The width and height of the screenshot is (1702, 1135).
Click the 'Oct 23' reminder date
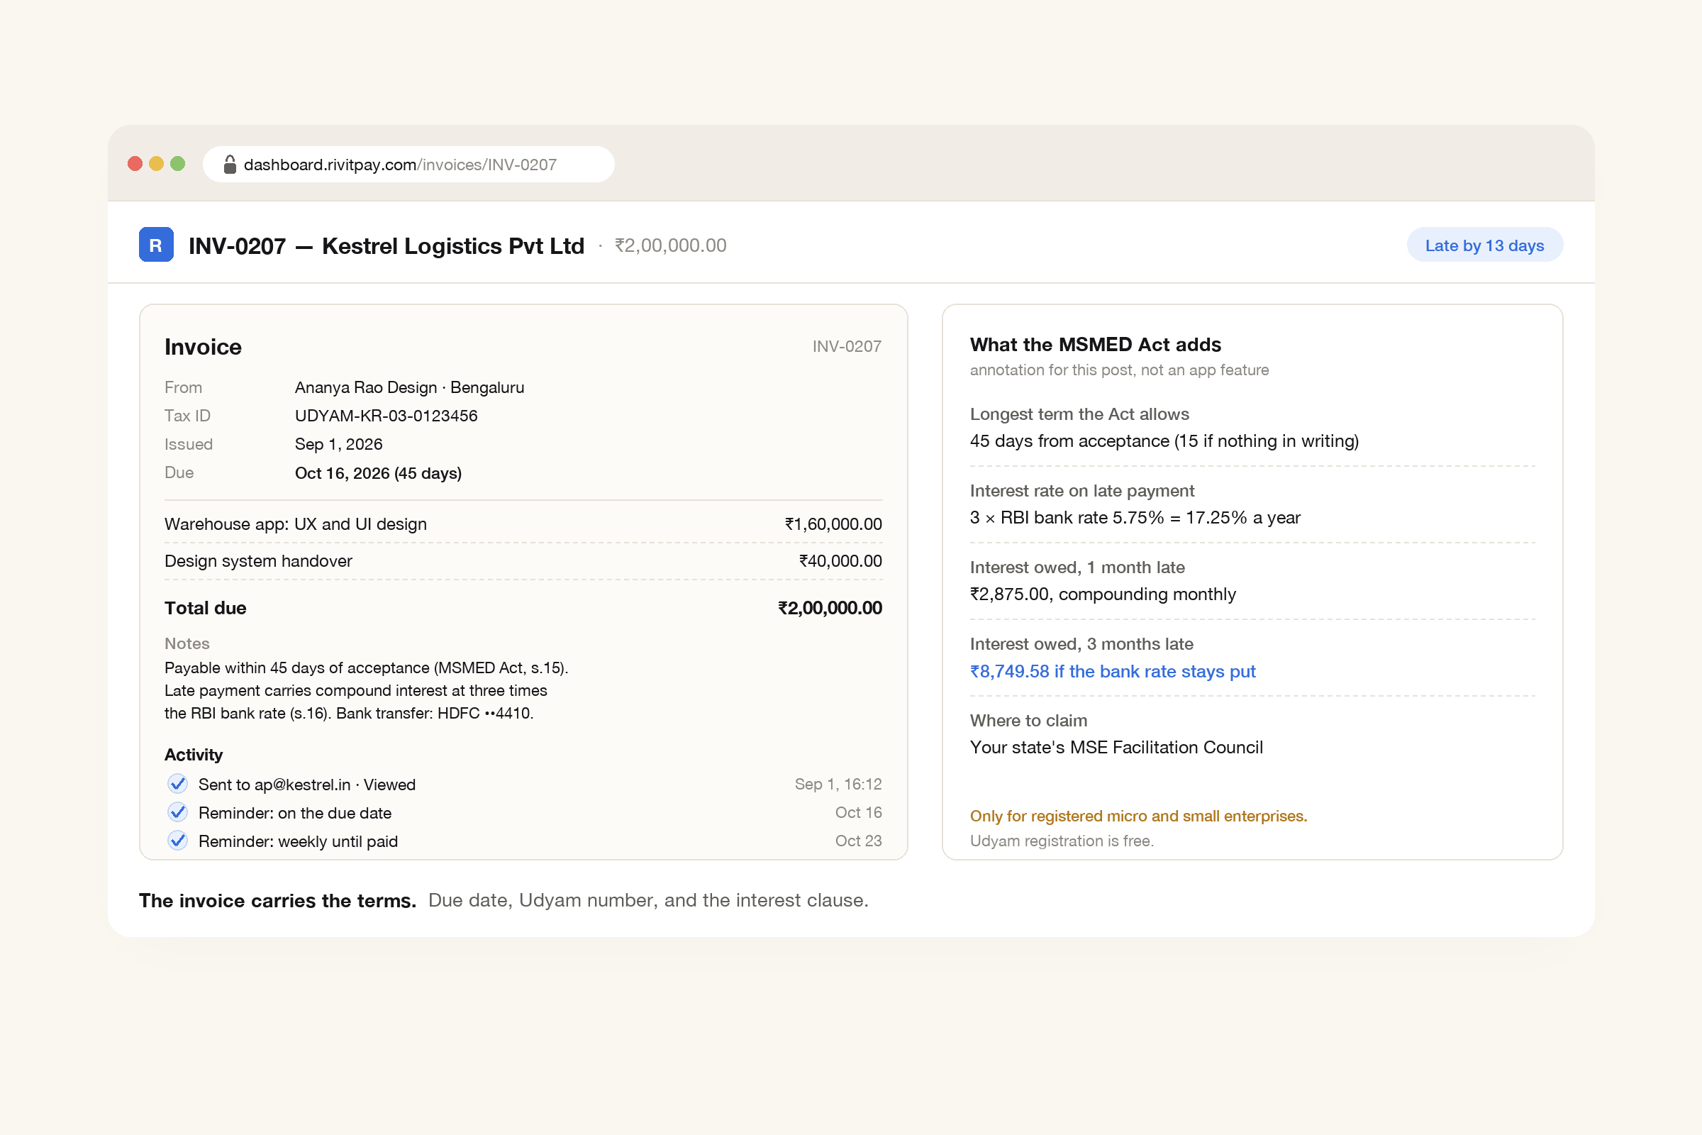coord(858,841)
